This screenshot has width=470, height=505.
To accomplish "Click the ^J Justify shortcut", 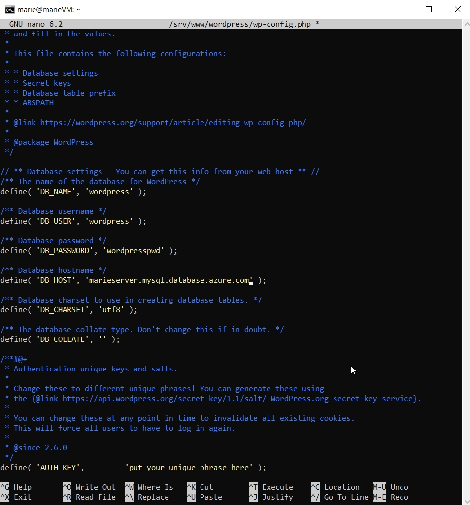I will [x=271, y=497].
